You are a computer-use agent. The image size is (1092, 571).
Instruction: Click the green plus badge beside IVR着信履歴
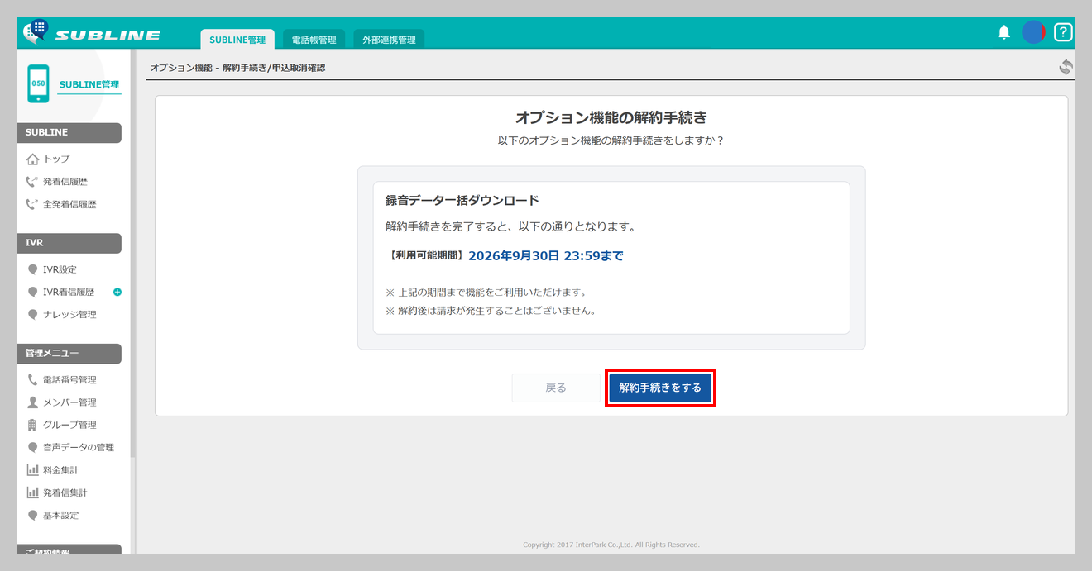pyautogui.click(x=117, y=292)
